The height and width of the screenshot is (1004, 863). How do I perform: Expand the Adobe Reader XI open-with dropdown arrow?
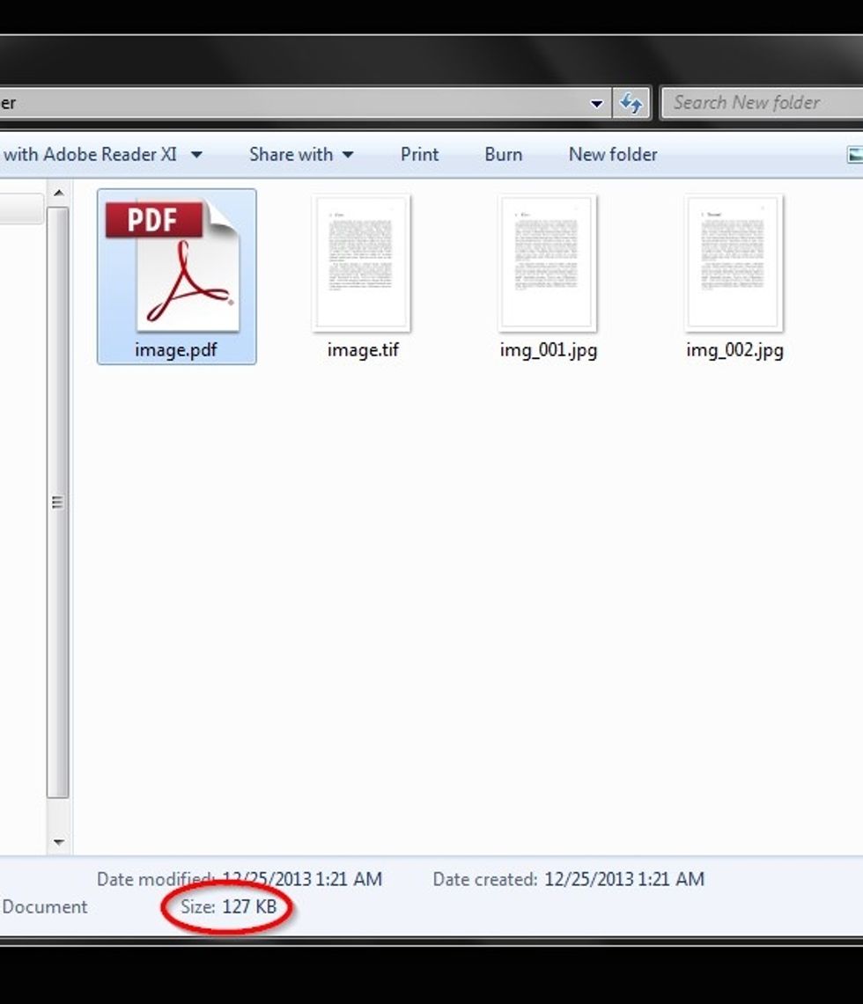click(x=197, y=154)
